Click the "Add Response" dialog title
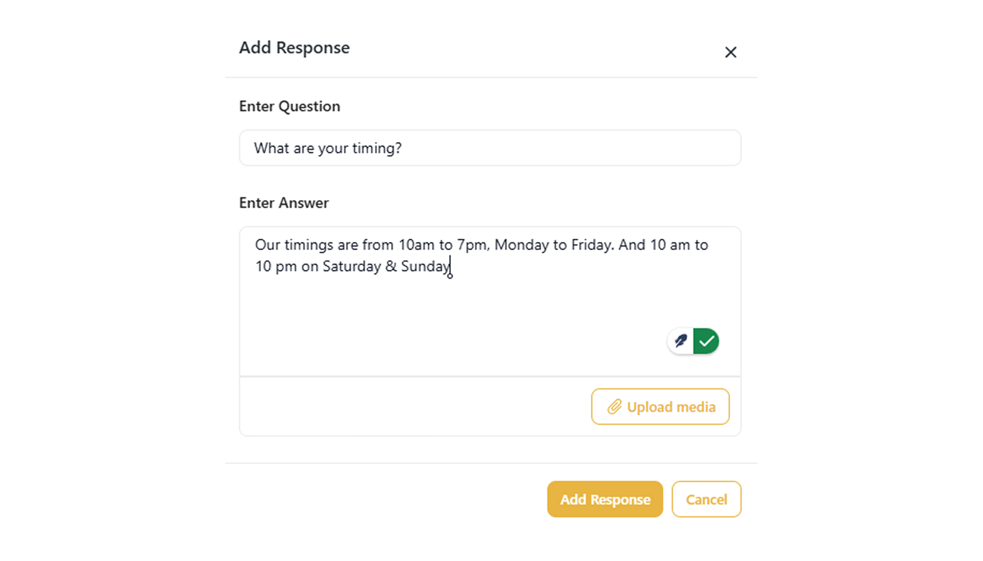This screenshot has width=983, height=561. pos(295,48)
